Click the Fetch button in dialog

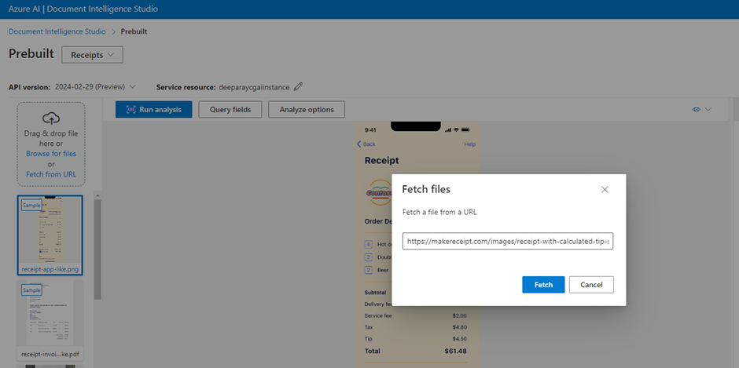[543, 285]
